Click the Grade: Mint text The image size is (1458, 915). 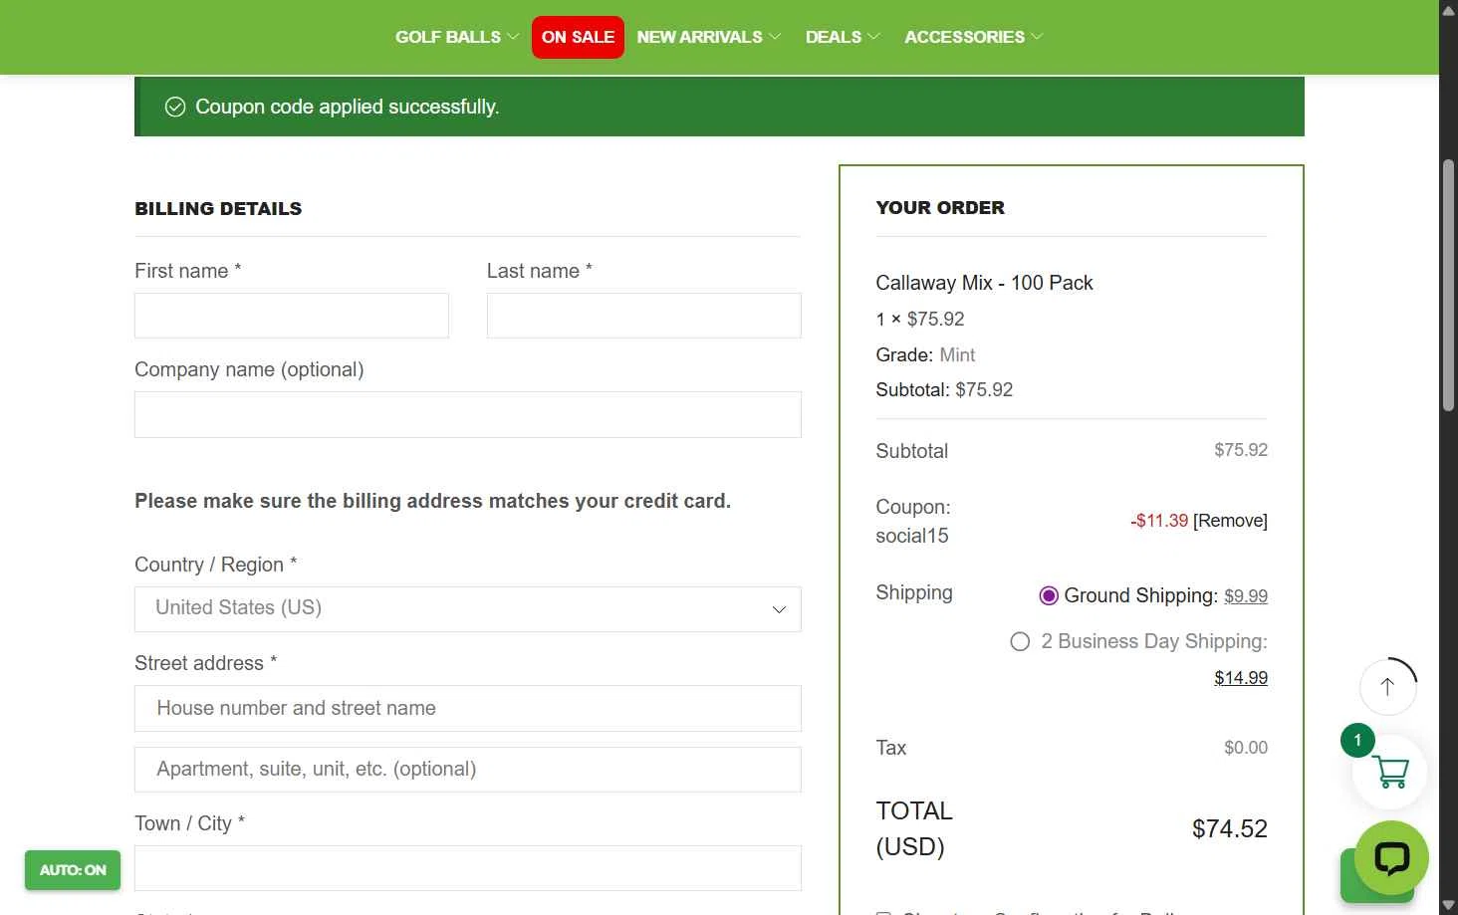point(925,354)
